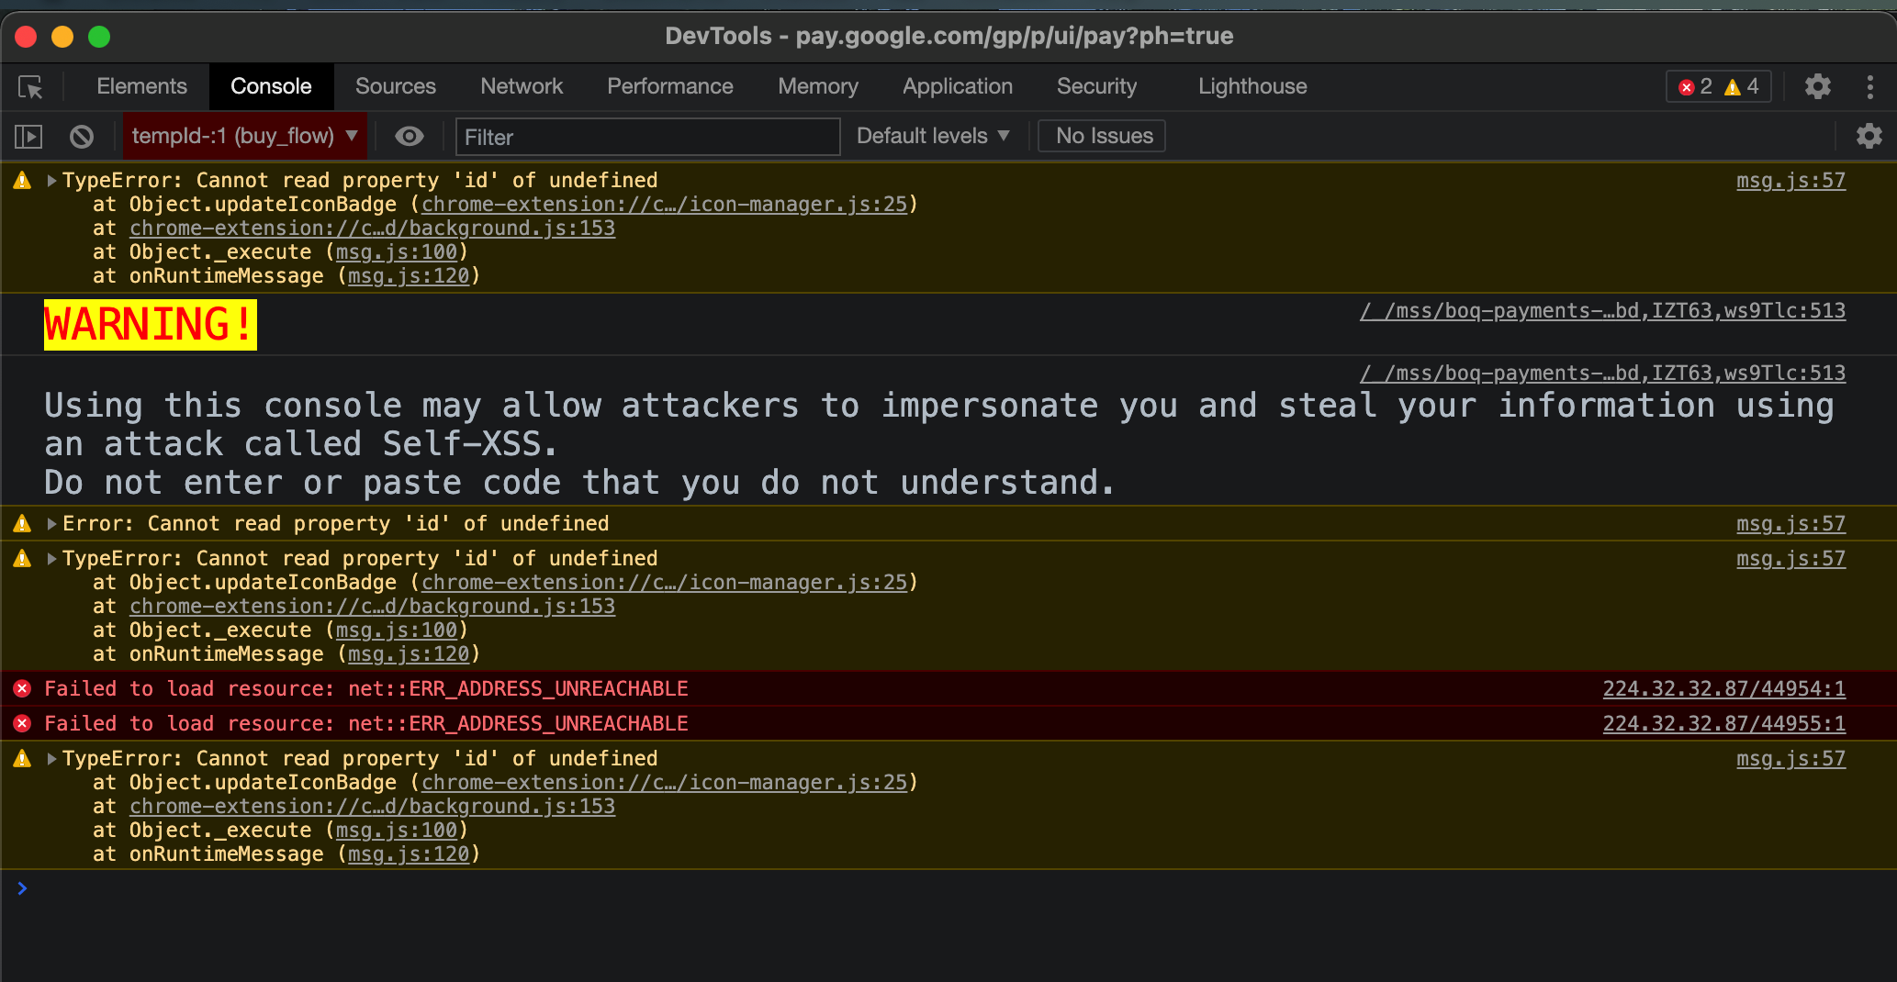Toggle the live expression eye icon
This screenshot has width=1897, height=982.
[x=410, y=137]
